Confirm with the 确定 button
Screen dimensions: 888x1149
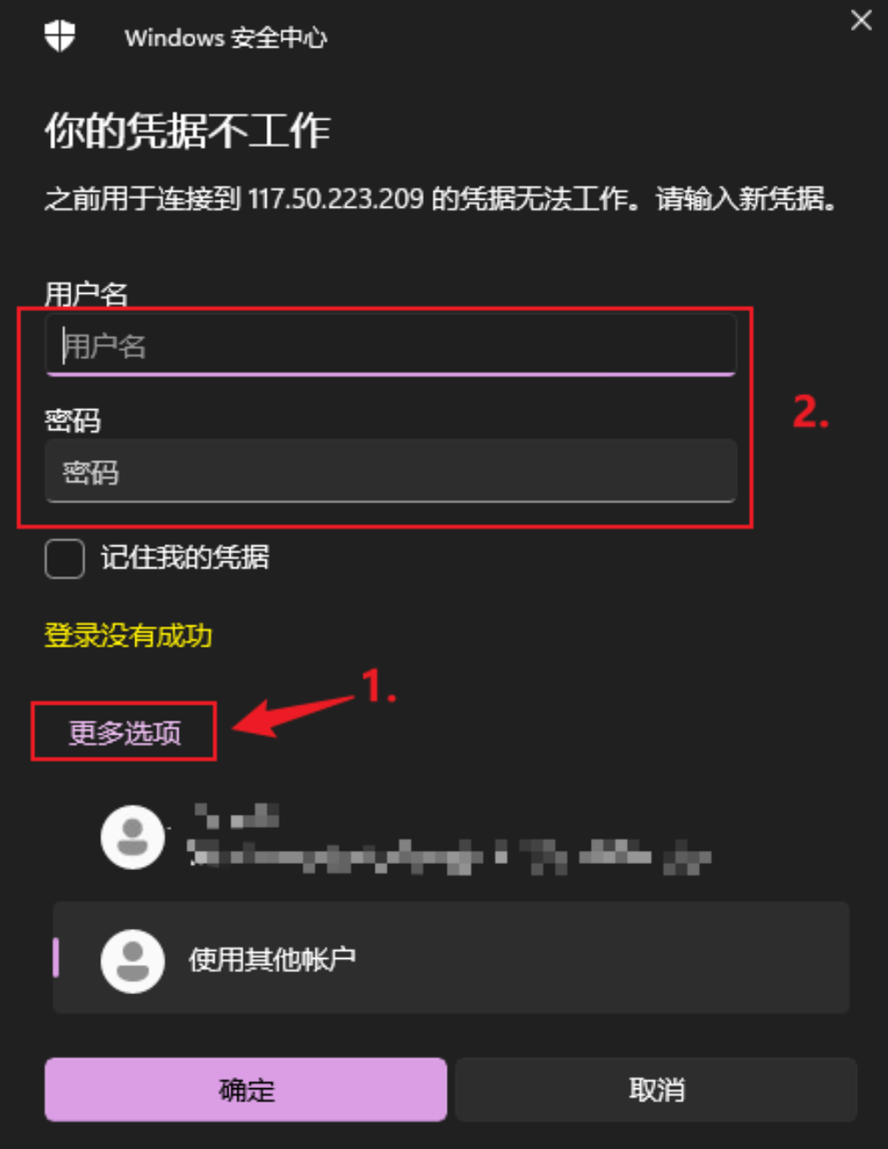click(x=246, y=1089)
